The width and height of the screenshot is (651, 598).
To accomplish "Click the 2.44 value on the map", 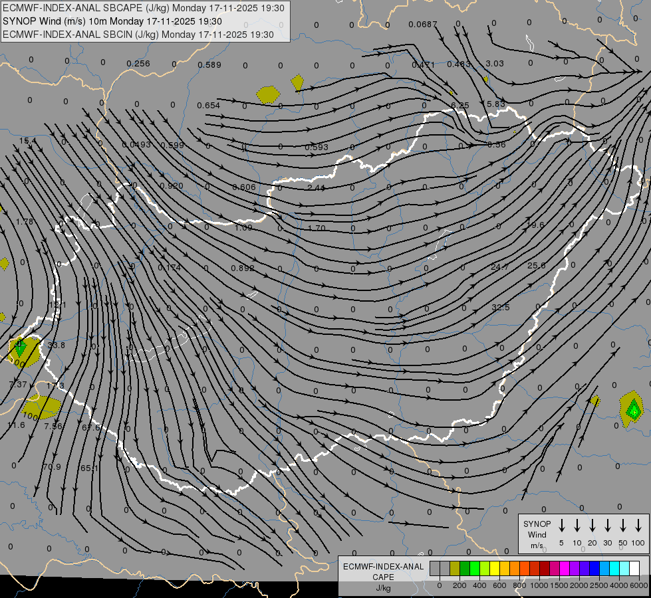I will pyautogui.click(x=316, y=187).
